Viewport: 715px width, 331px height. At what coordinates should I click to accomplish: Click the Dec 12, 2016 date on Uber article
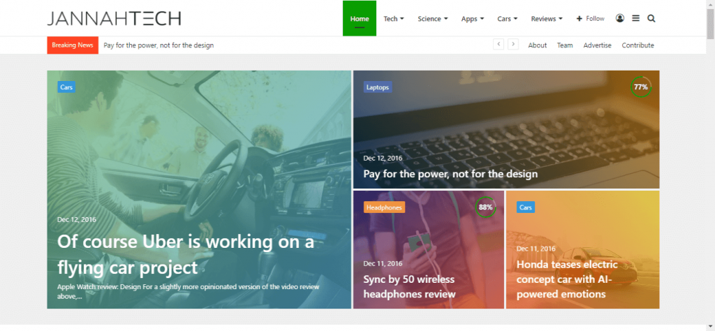point(77,219)
